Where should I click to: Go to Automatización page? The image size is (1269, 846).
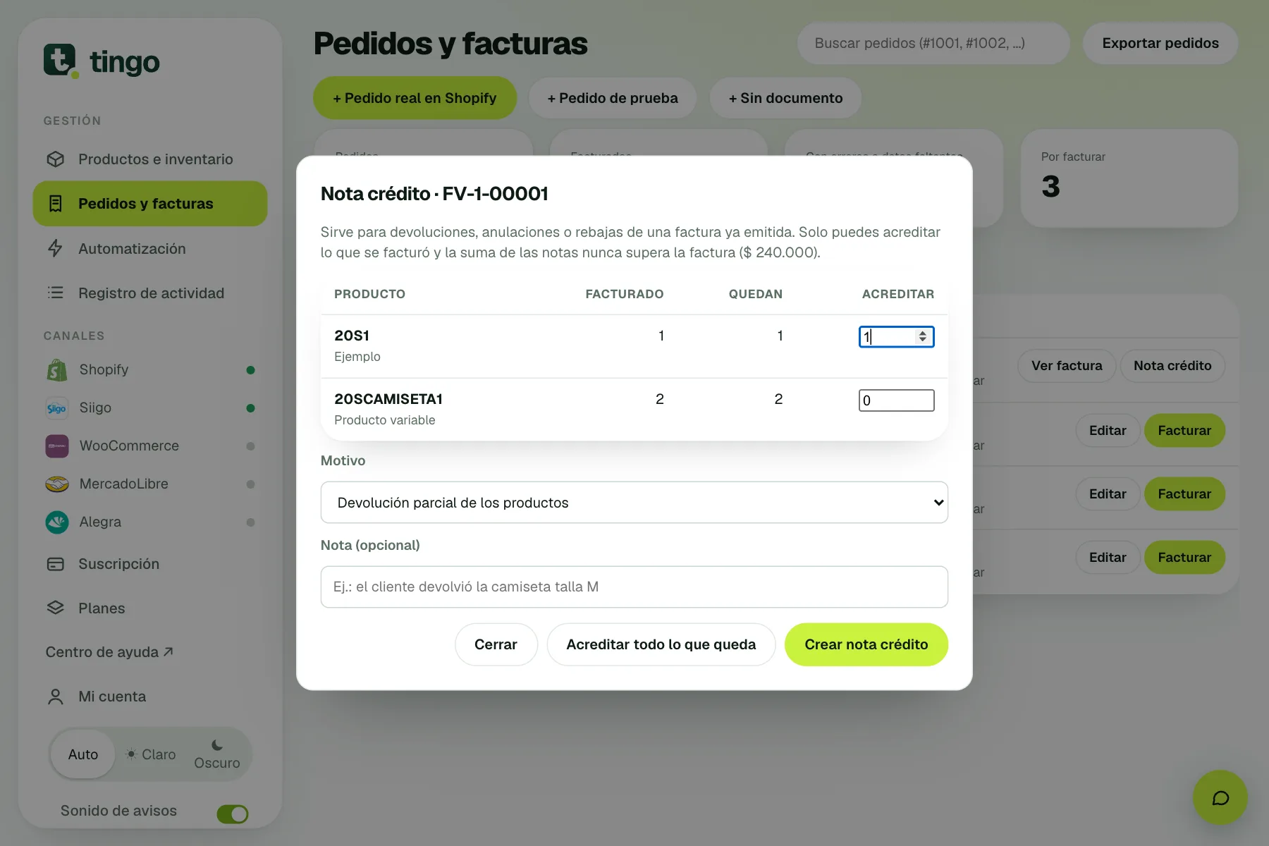click(150, 248)
